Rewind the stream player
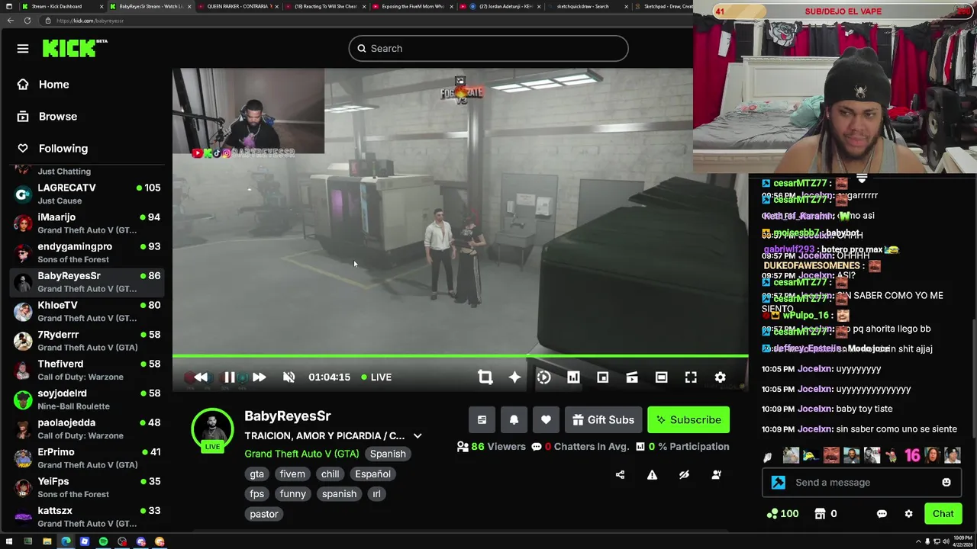The width and height of the screenshot is (977, 549). point(200,377)
